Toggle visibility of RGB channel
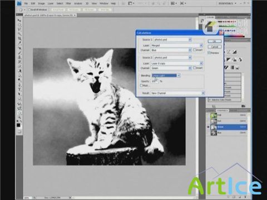Viewport: 267px width, 200px height. point(208,115)
